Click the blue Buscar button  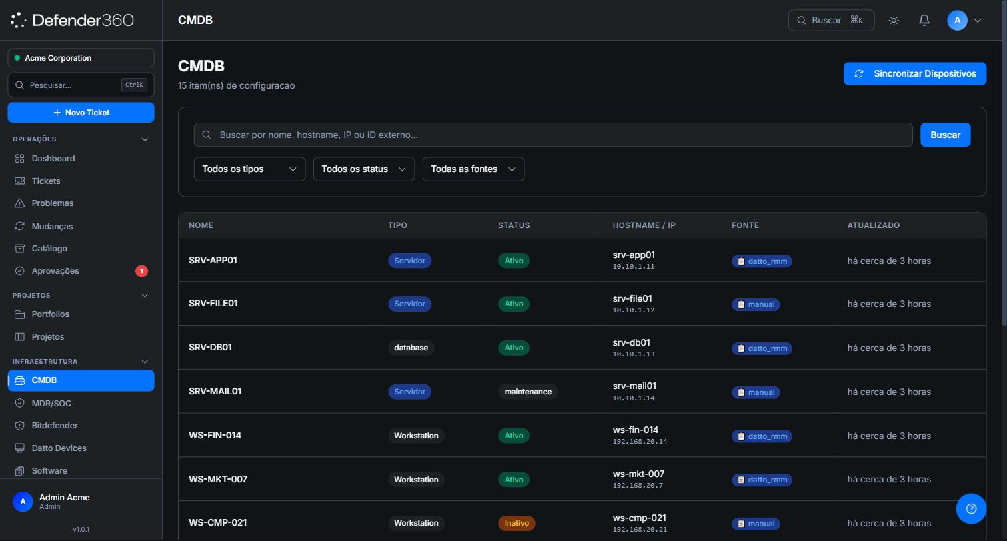coord(945,135)
